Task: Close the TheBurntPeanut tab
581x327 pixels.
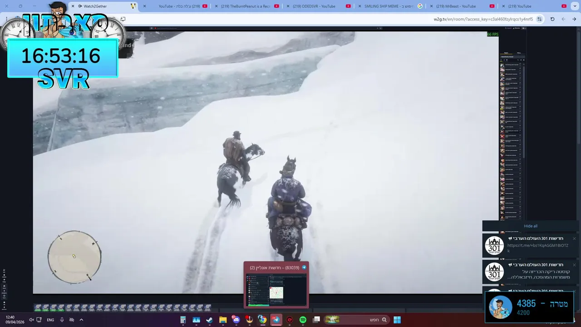Action: coord(216,6)
